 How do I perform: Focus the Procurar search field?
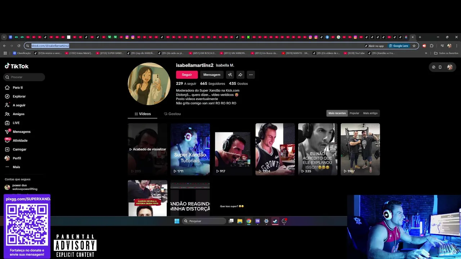[x=24, y=77]
